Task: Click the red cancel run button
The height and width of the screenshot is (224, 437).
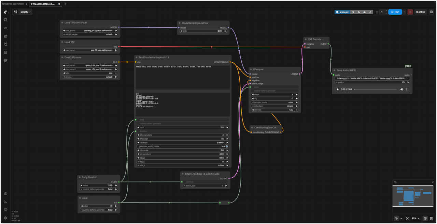Action: tap(410, 12)
